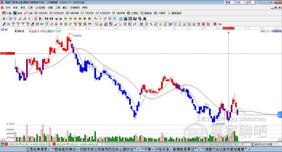The image size is (282, 152).
Task: Open the 9T四方形 tool
Action: pyautogui.click(x=103, y=13)
